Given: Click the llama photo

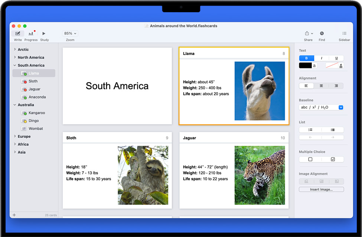Looking at the screenshot, I should click(x=260, y=91).
